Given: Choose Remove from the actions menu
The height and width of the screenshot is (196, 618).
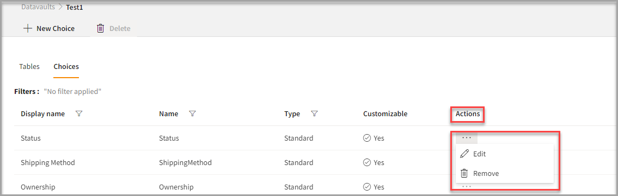Looking at the screenshot, I should [x=505, y=173].
